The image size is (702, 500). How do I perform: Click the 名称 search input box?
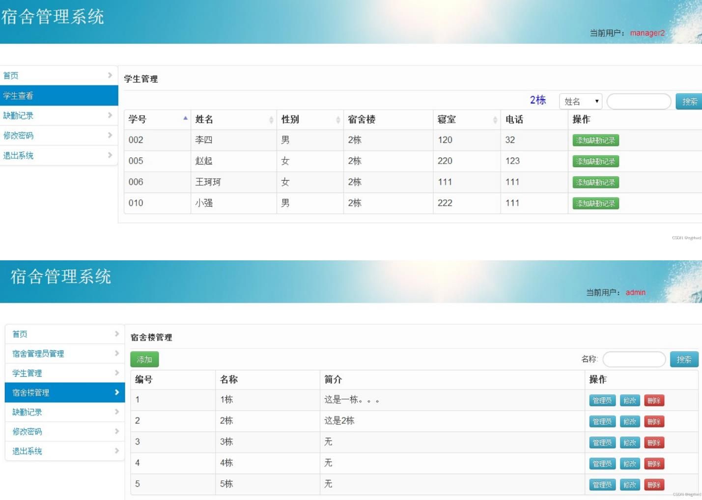(x=634, y=359)
